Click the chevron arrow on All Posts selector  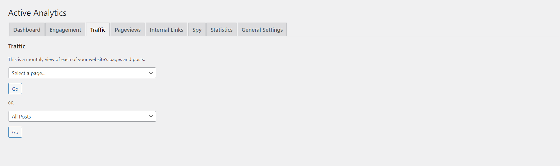[x=151, y=116]
